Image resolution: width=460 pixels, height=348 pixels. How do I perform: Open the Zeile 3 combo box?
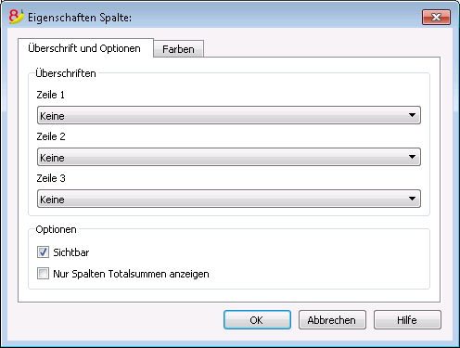229,199
